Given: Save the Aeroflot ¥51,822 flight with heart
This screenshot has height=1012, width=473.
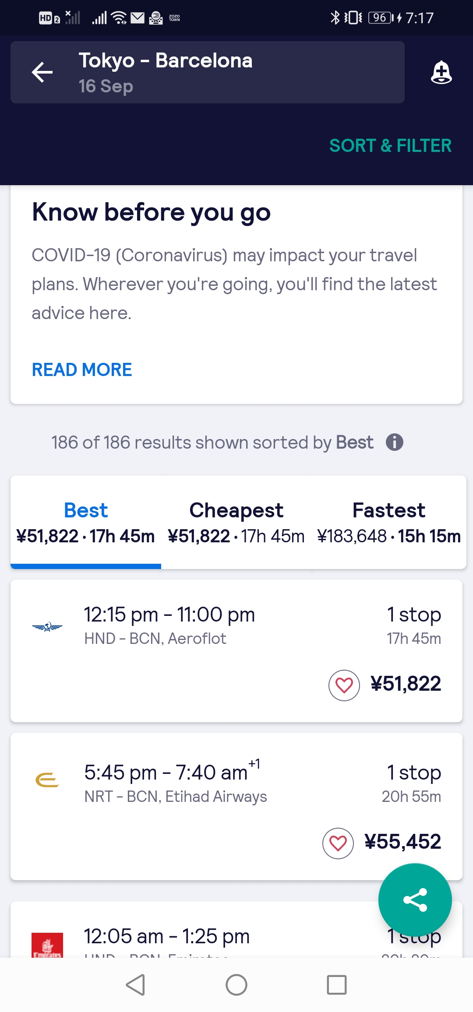Looking at the screenshot, I should pos(344,685).
